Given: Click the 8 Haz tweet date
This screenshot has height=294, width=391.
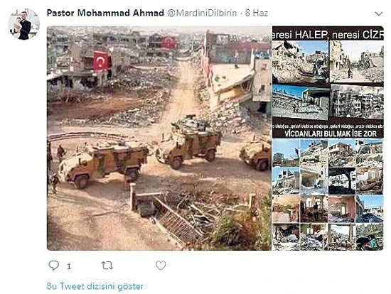Looking at the screenshot, I should (x=257, y=13).
